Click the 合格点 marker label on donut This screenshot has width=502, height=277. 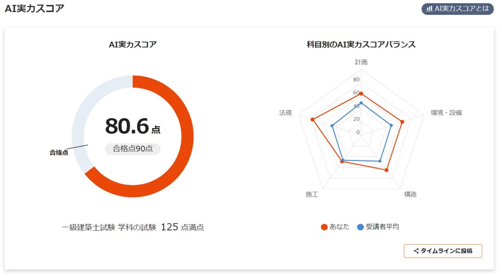(x=59, y=153)
